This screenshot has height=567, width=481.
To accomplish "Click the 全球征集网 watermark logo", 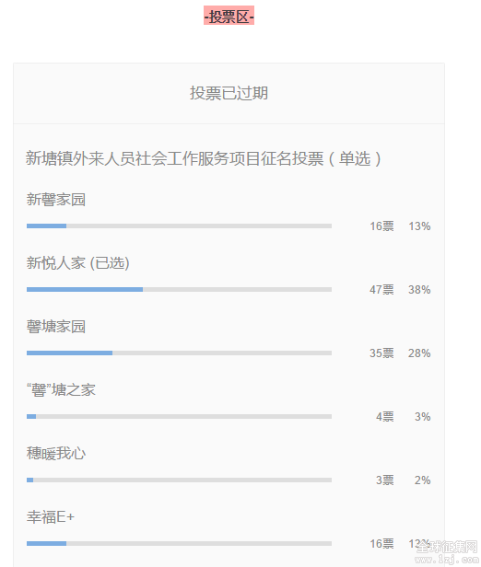I will pos(447,552).
